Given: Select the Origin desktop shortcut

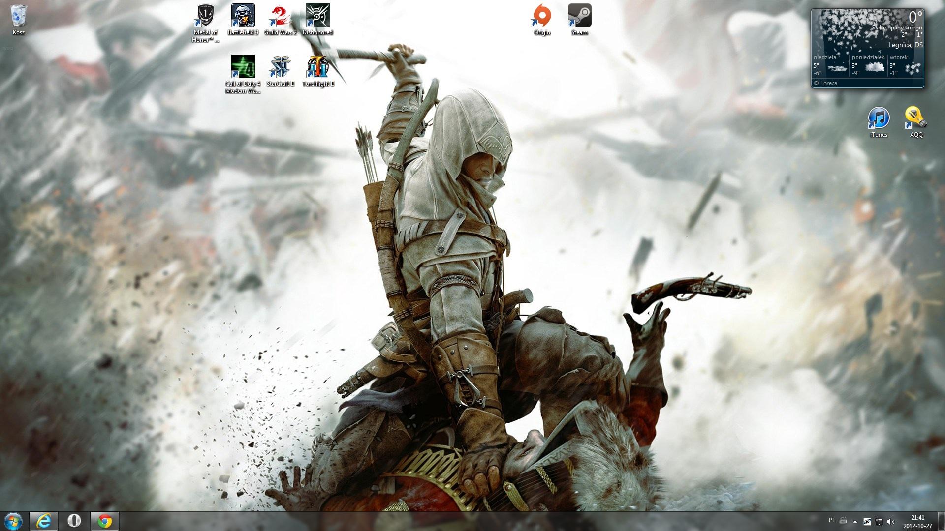Looking at the screenshot, I should pyautogui.click(x=542, y=20).
